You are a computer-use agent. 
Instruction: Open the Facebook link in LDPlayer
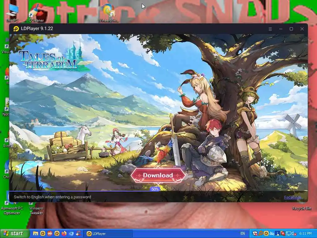[x=293, y=197]
